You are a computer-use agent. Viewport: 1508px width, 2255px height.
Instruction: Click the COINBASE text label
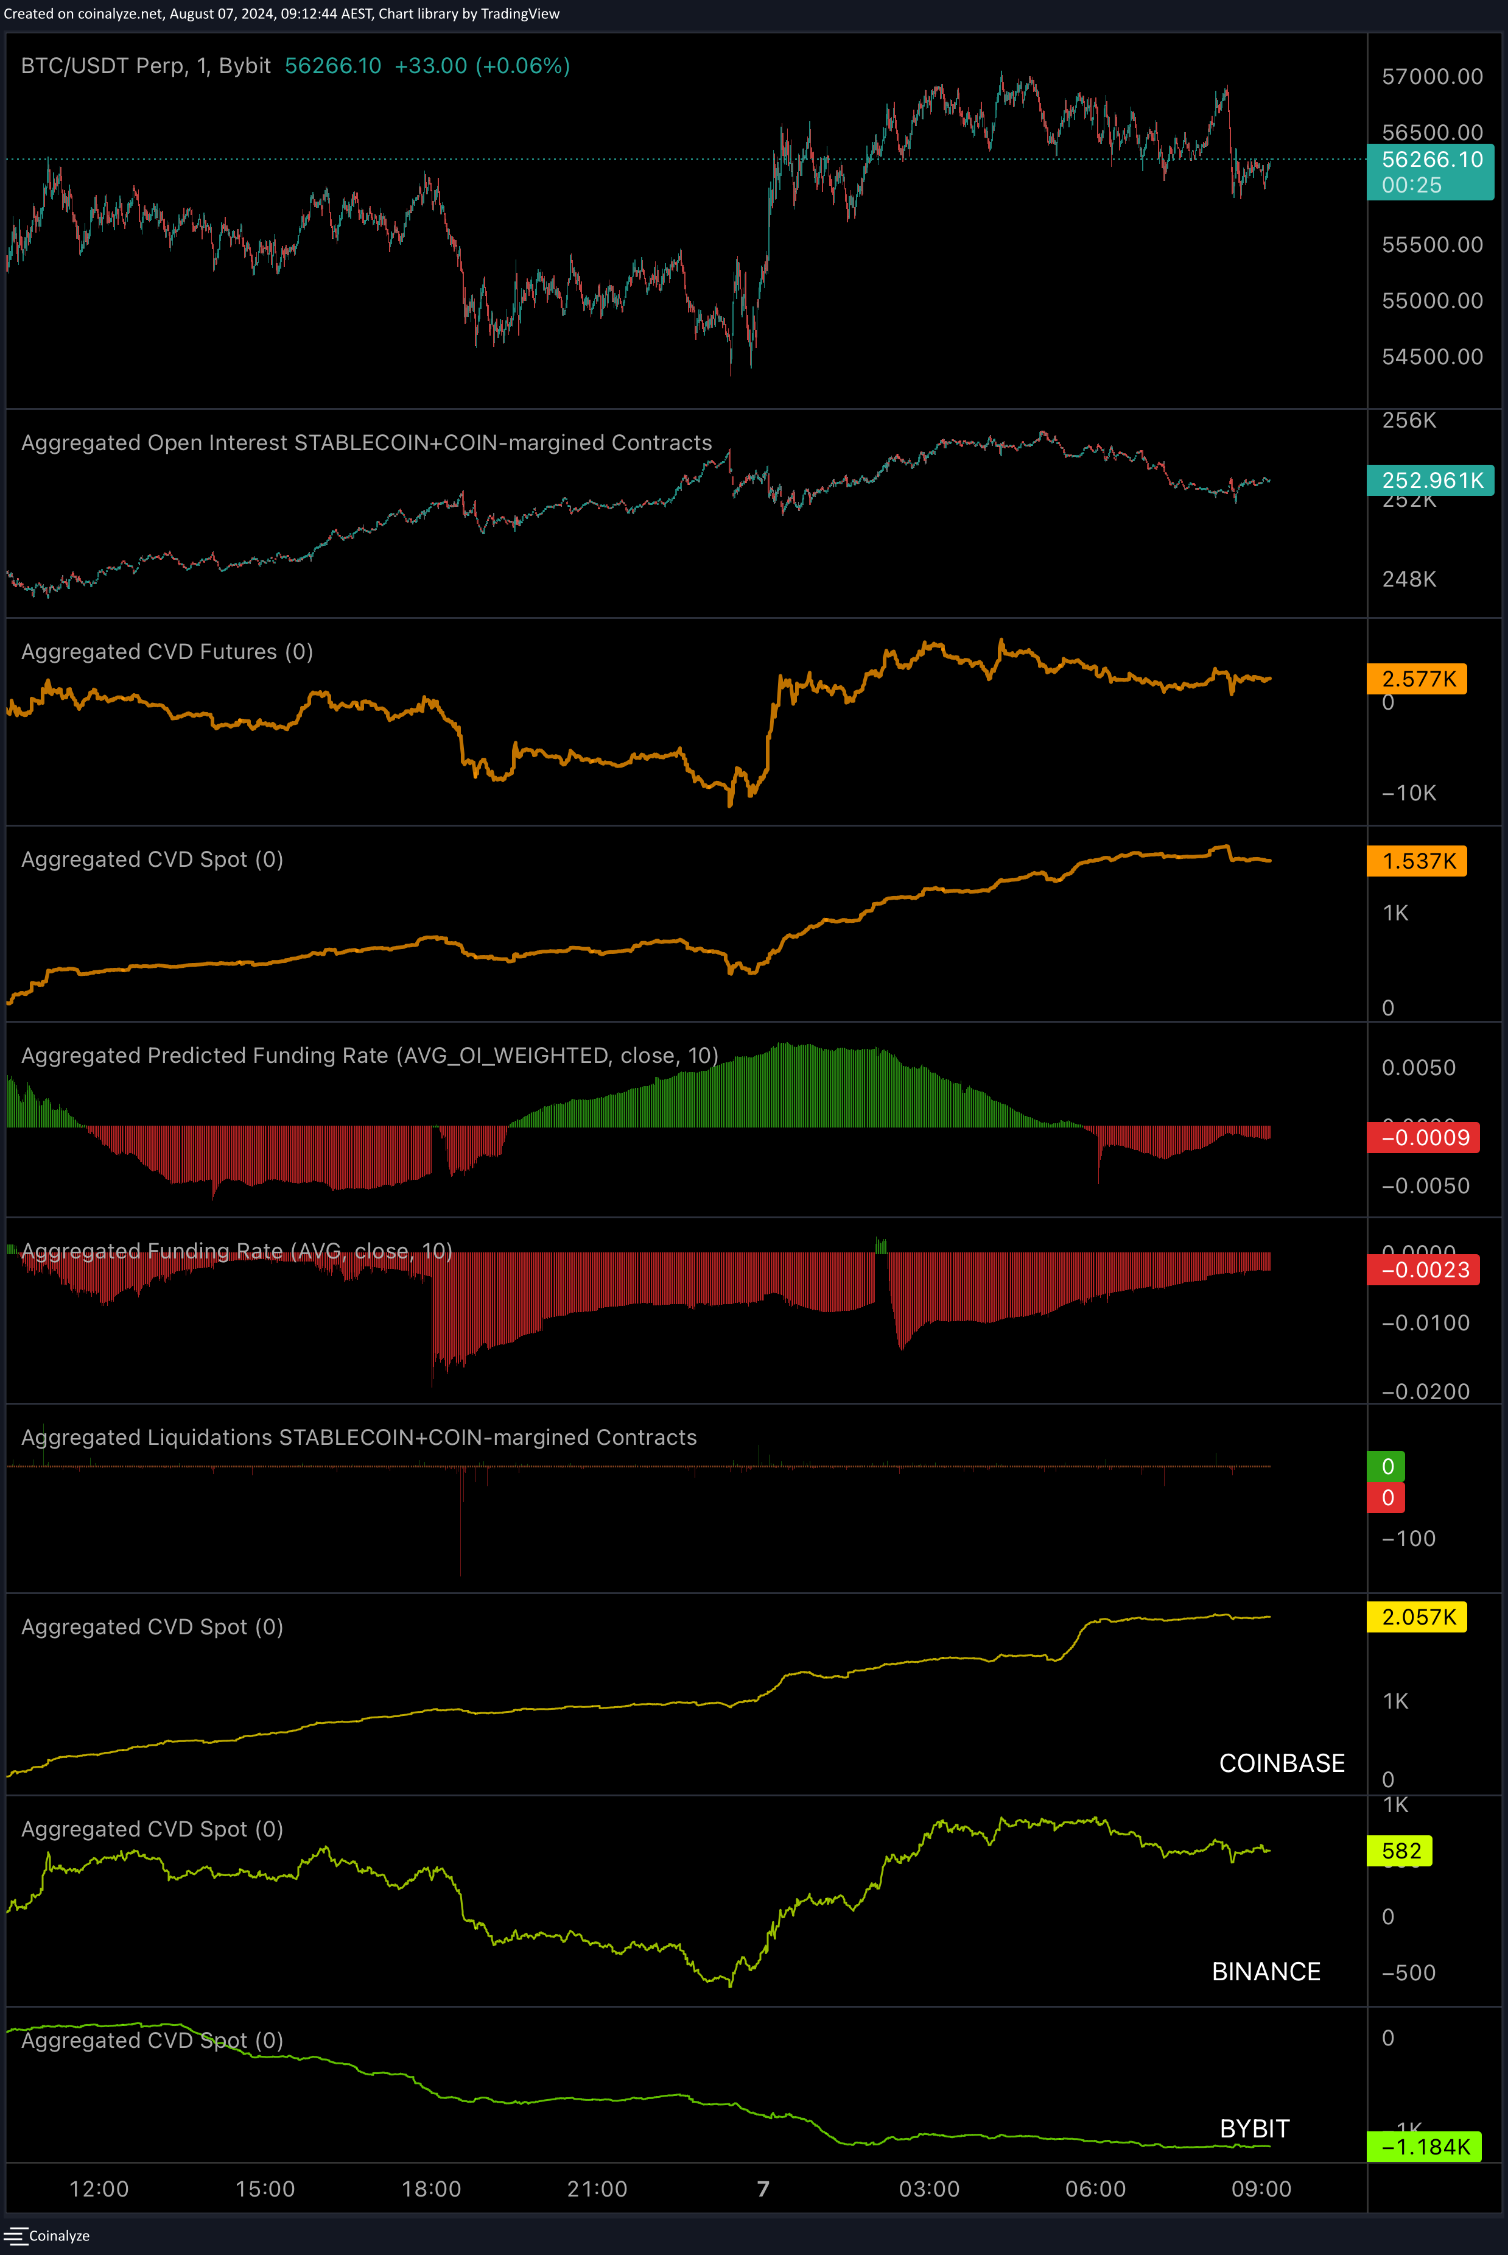click(x=1281, y=1762)
